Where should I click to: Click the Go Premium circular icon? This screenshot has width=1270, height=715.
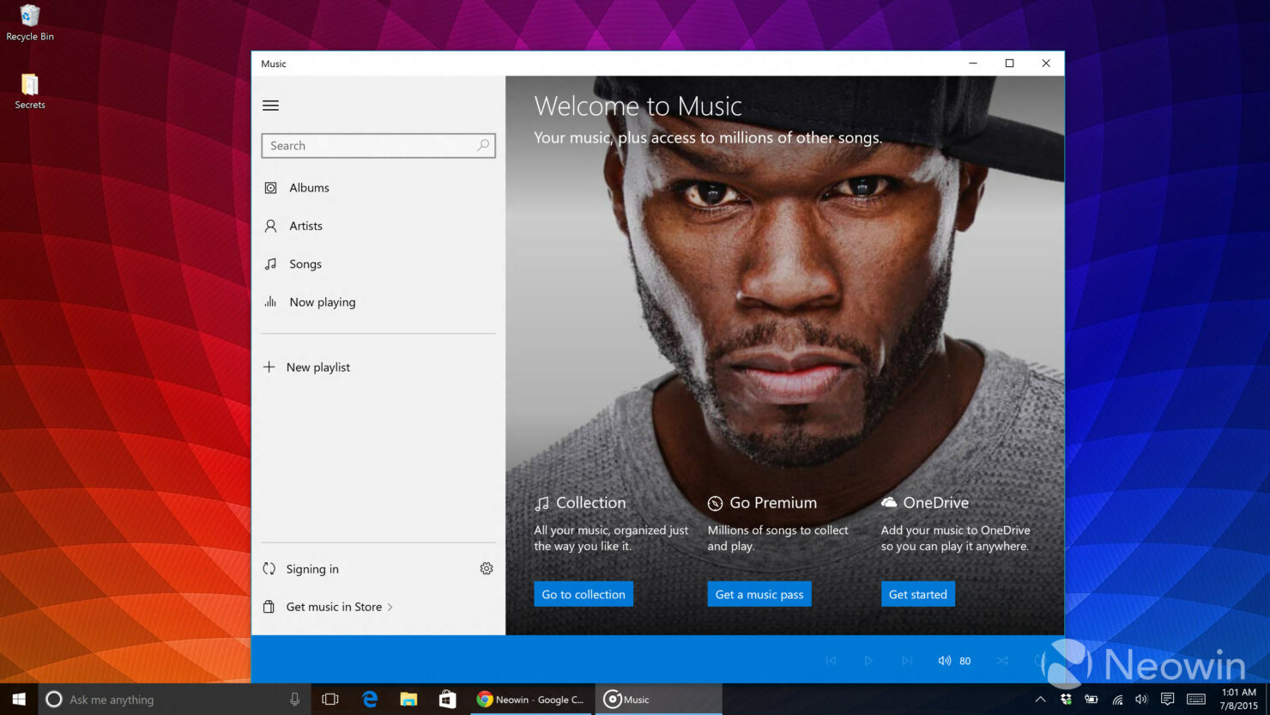715,503
